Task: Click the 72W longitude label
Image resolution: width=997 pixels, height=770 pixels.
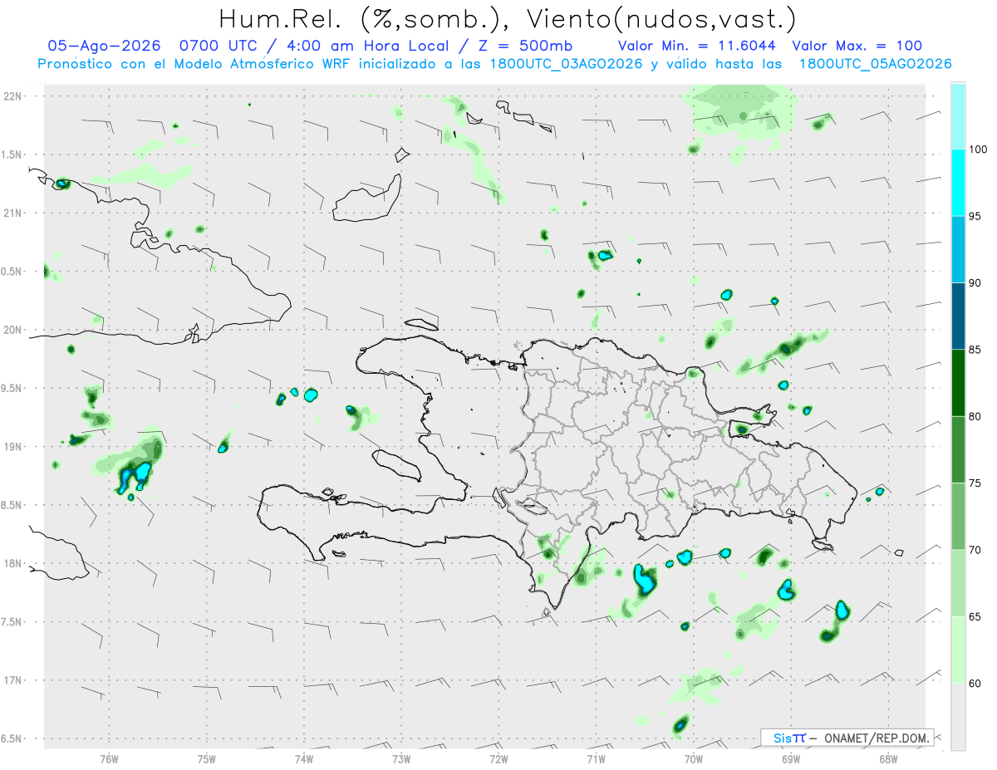Action: (x=498, y=758)
